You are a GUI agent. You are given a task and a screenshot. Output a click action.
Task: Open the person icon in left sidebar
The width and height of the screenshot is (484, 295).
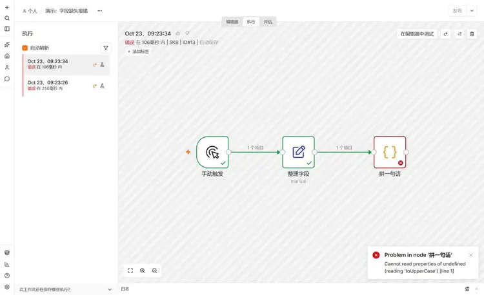pyautogui.click(x=7, y=68)
